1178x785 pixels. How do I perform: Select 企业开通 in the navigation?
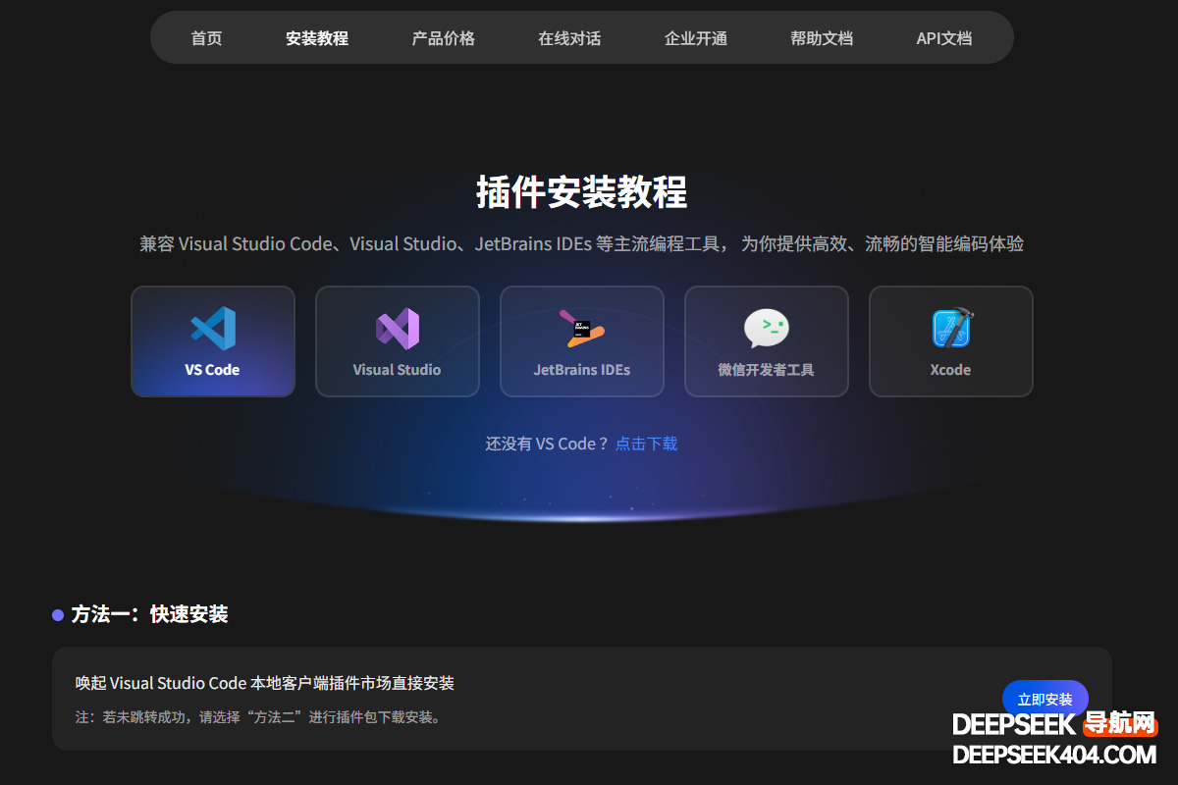[696, 38]
